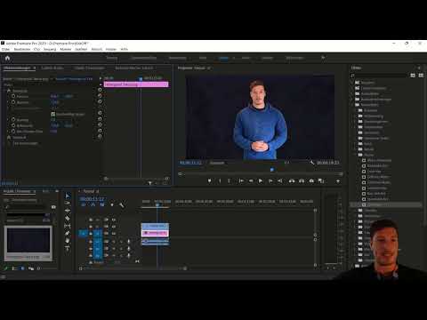Hide Effect Controls timeline view arrow
427x320 pixels.
[x=101, y=78]
